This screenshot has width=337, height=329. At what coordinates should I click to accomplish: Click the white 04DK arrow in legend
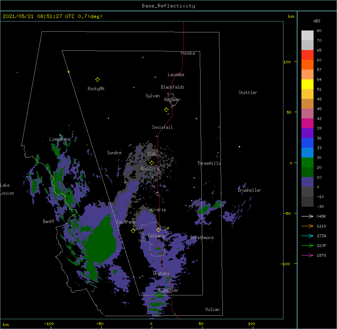[x=307, y=216]
